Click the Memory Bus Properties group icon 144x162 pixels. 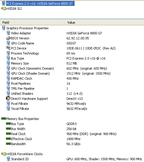(x=4, y=118)
